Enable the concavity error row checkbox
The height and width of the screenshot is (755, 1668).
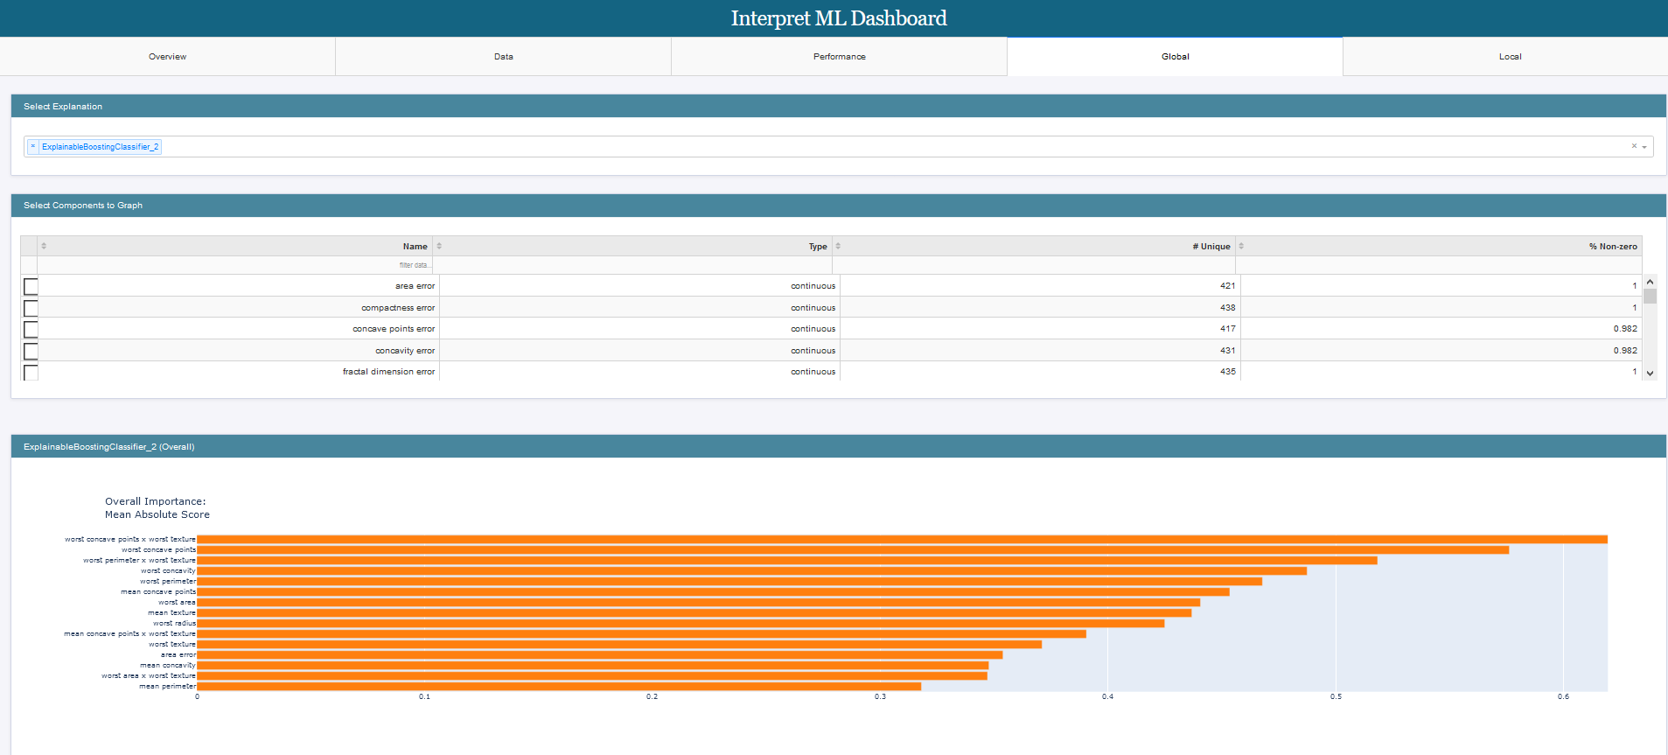(x=31, y=351)
